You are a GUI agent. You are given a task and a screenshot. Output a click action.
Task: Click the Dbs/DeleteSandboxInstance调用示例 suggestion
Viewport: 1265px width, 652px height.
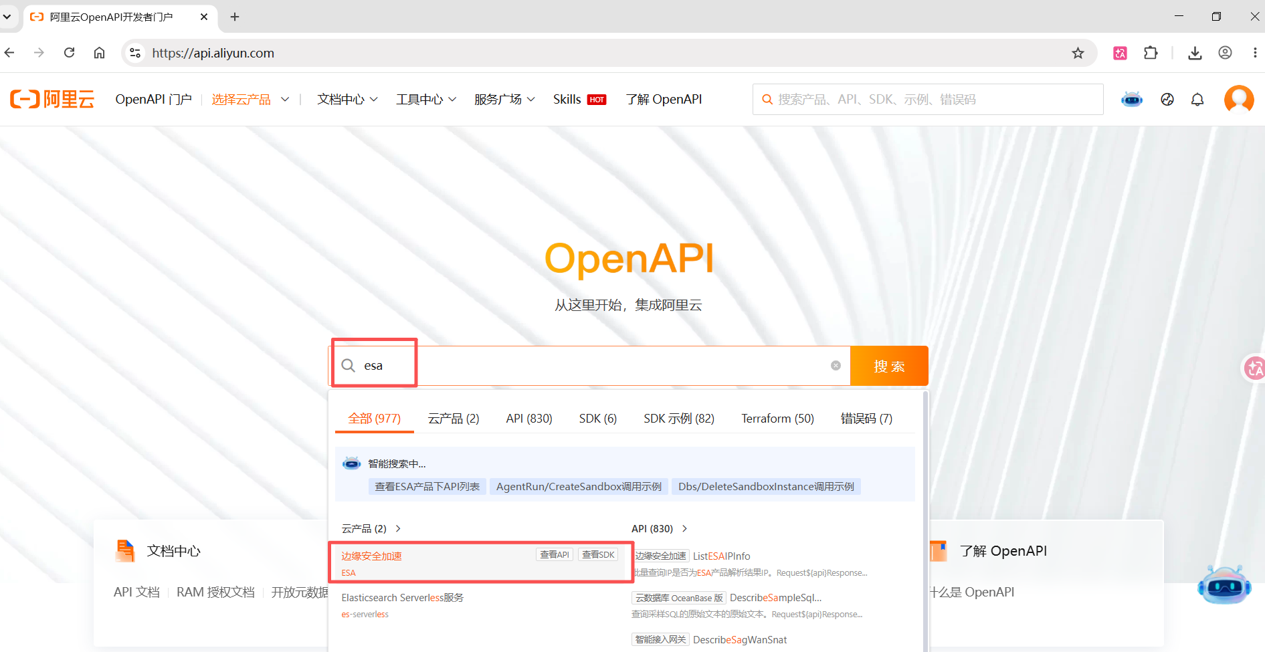[766, 486]
